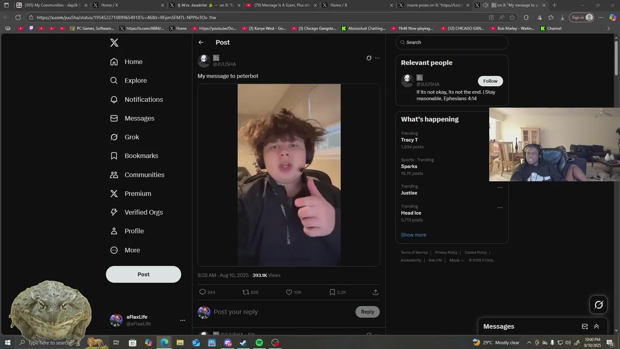This screenshot has width=620, height=349.
Task: Go back with the Post header arrow
Action: click(x=201, y=42)
